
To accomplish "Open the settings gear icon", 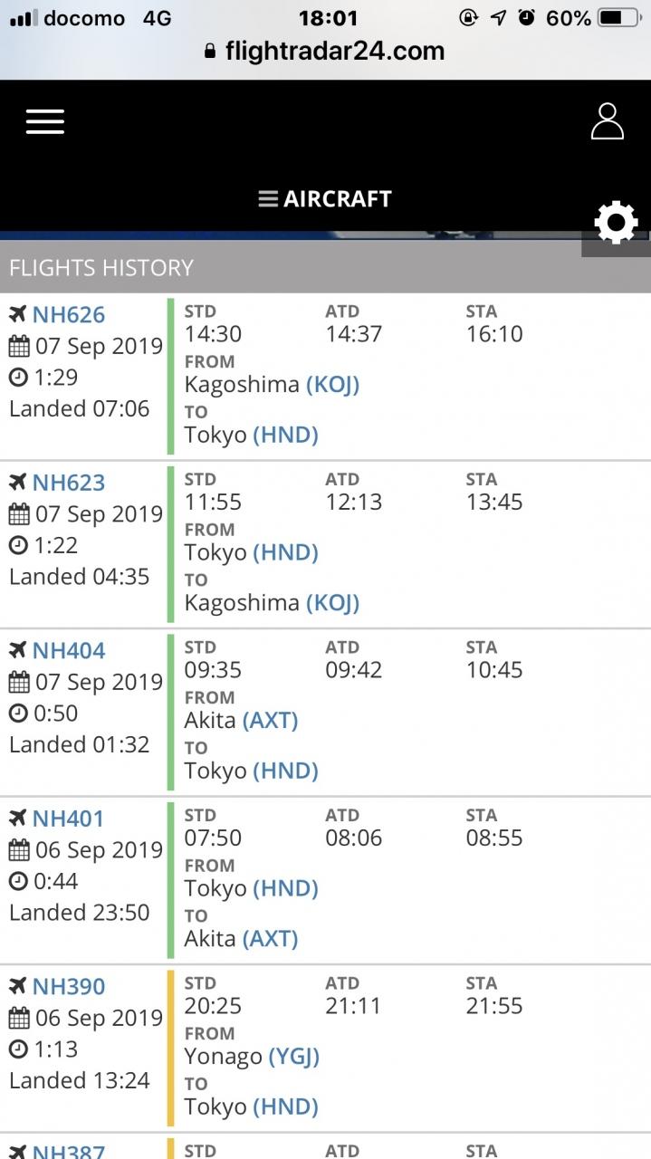I will (x=616, y=223).
